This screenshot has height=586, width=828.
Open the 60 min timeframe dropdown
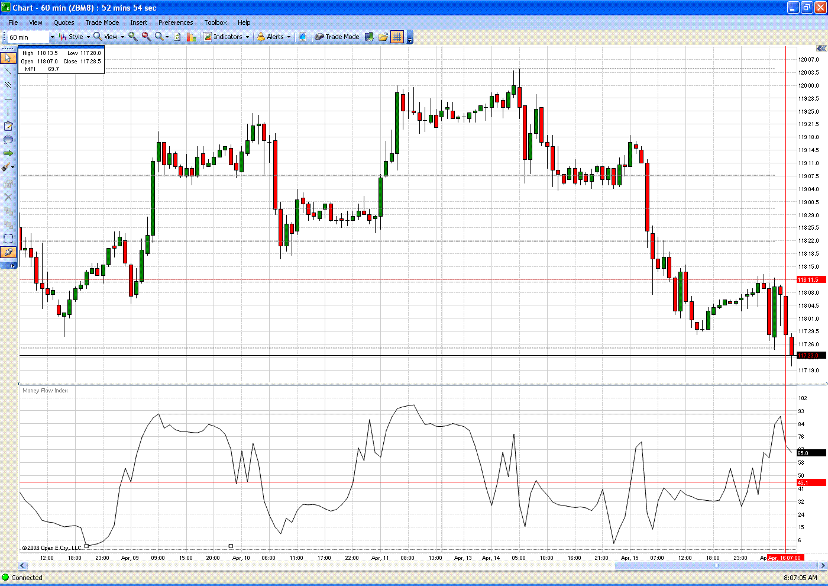(x=51, y=37)
